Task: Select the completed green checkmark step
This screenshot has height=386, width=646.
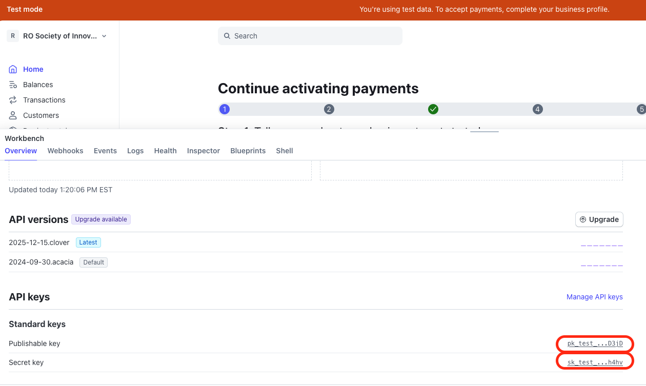Action: tap(433, 109)
